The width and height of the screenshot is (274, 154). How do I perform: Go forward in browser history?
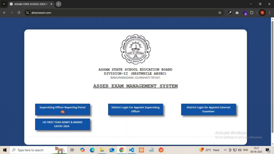(12, 13)
